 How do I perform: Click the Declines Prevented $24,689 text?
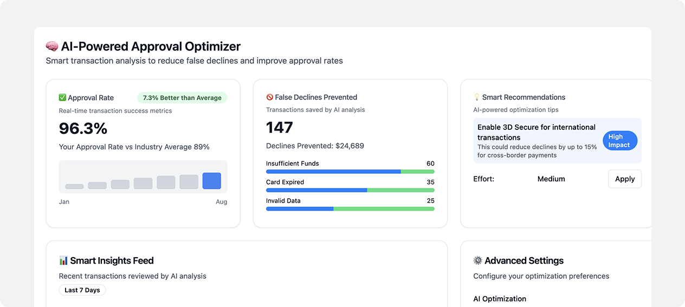point(315,146)
